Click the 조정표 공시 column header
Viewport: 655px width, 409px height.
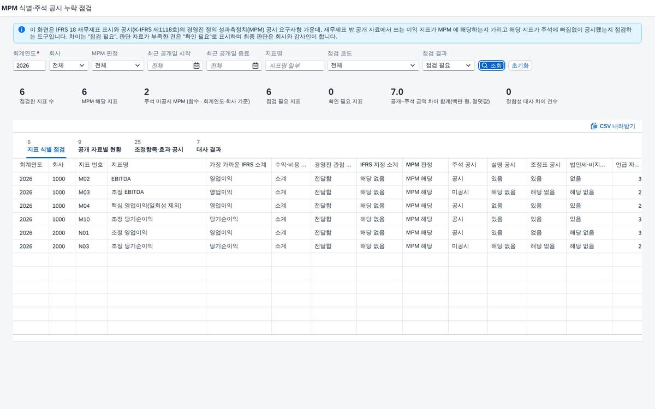pyautogui.click(x=546, y=165)
